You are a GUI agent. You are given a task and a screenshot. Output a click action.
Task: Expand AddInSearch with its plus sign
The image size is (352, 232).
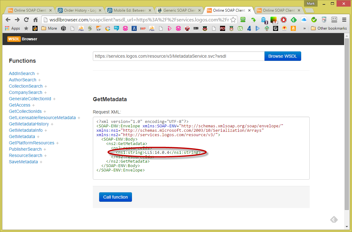38,74
